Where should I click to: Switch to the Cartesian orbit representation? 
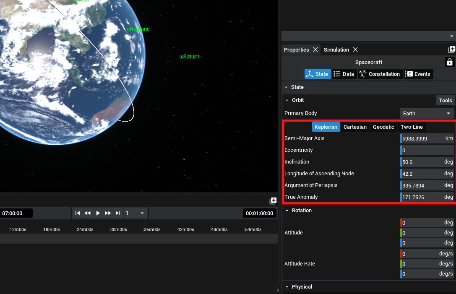click(x=355, y=127)
